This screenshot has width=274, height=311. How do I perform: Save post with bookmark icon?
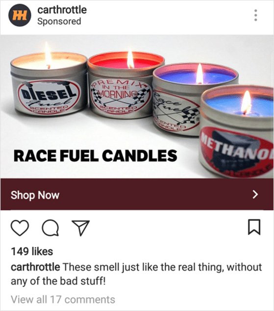coord(254,227)
